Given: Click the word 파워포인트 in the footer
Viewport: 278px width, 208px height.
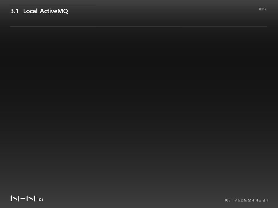Looking at the screenshot, I should [x=239, y=200].
